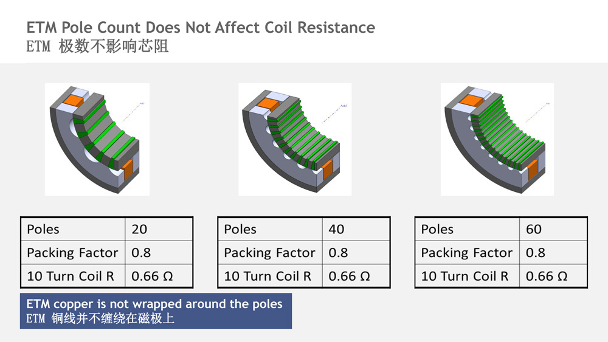Viewport: 608px width, 342px height.
Task: Click Packing Factor label in first table
Action: pos(72,253)
